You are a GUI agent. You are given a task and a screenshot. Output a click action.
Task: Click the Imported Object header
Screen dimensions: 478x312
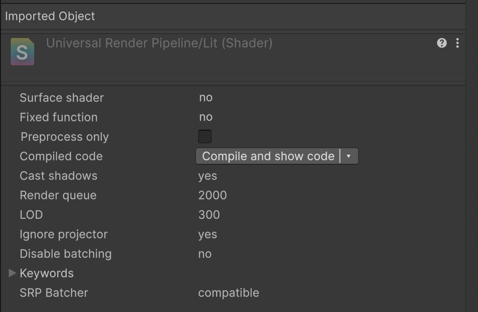(50, 16)
